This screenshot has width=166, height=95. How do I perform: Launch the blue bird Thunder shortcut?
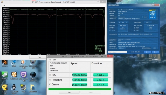(14, 63)
